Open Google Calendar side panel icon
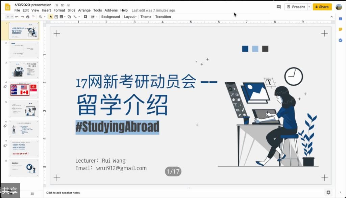Image resolution: width=346 pixels, height=198 pixels. coord(340,19)
